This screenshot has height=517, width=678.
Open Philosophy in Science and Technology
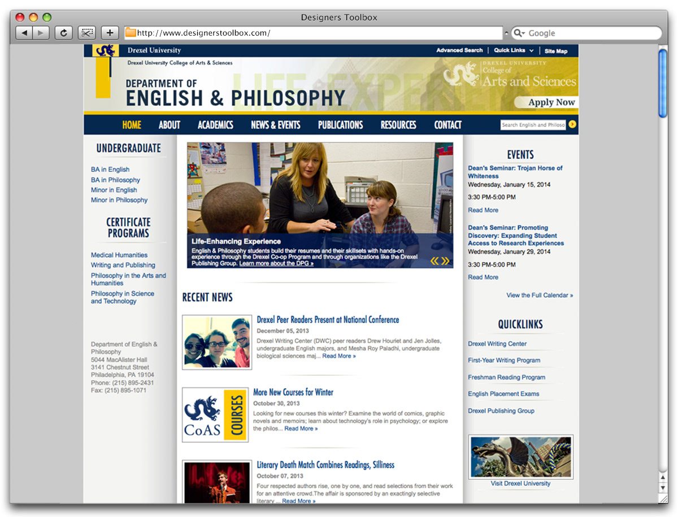[123, 297]
